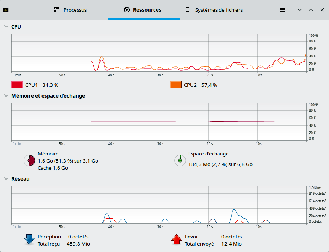This screenshot has height=252, width=329.
Task: Click the CPU2 57,4 % label
Action: tap(201, 85)
